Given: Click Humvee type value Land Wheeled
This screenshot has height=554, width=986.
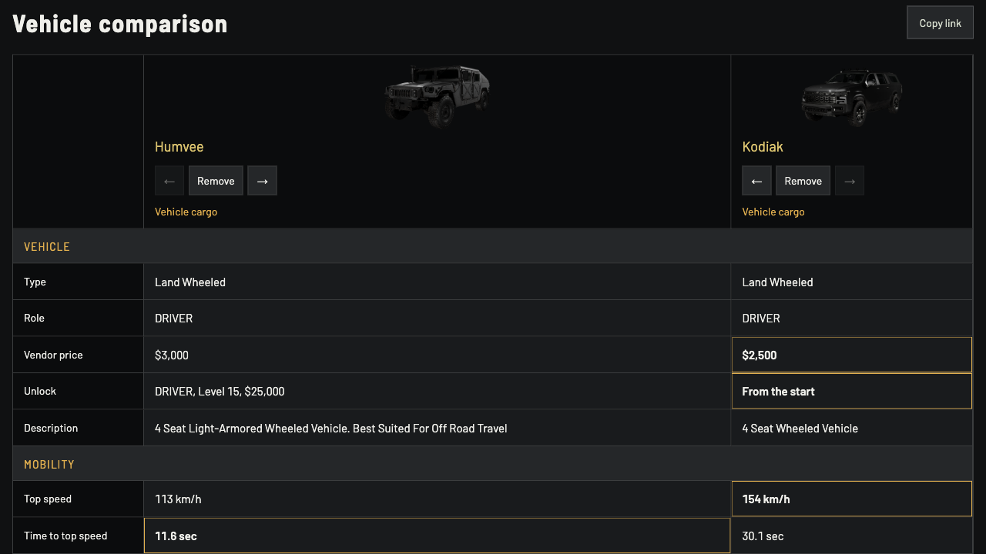Looking at the screenshot, I should (x=190, y=282).
